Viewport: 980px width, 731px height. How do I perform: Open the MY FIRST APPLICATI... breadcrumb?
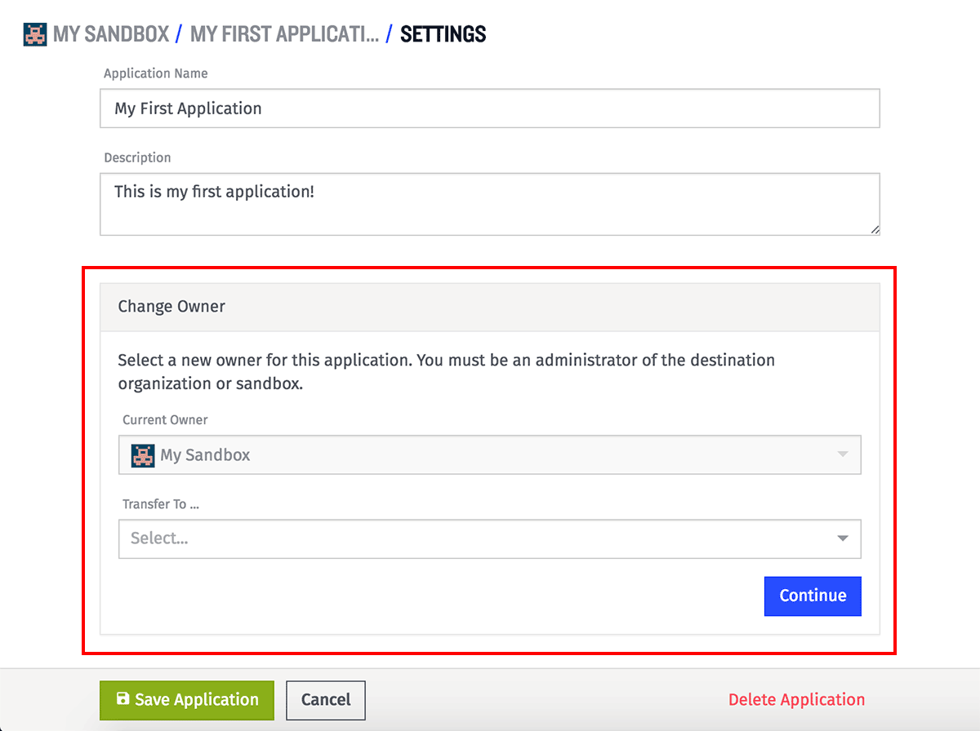(x=284, y=34)
